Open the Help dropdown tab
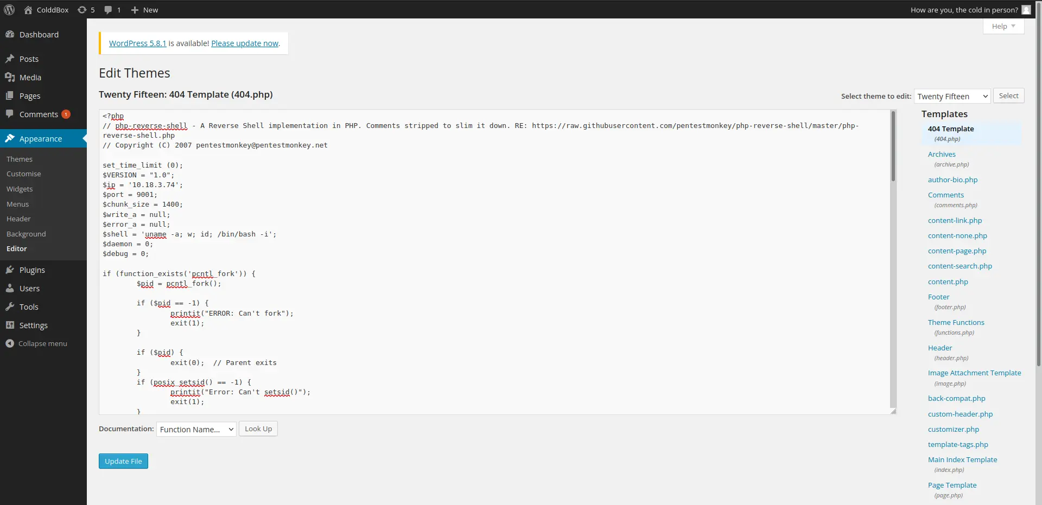1042x505 pixels. click(1003, 26)
